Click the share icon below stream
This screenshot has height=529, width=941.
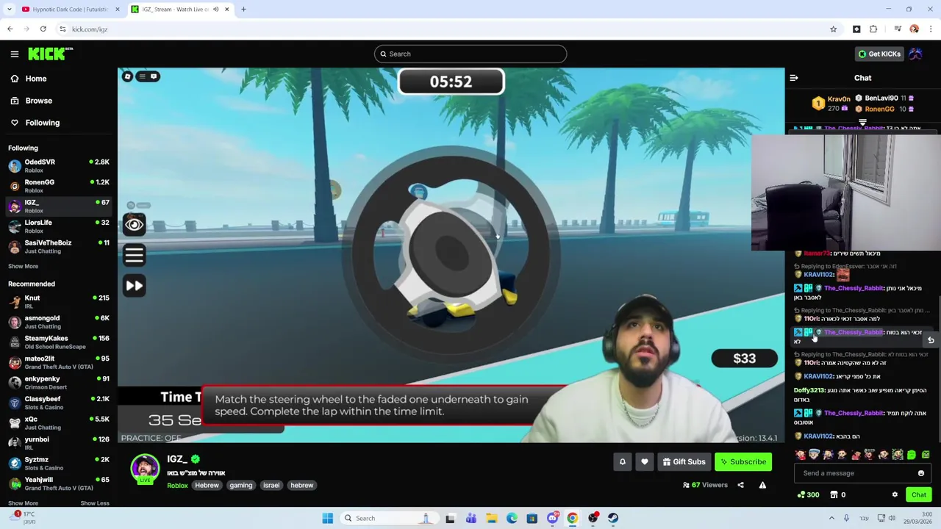click(740, 485)
